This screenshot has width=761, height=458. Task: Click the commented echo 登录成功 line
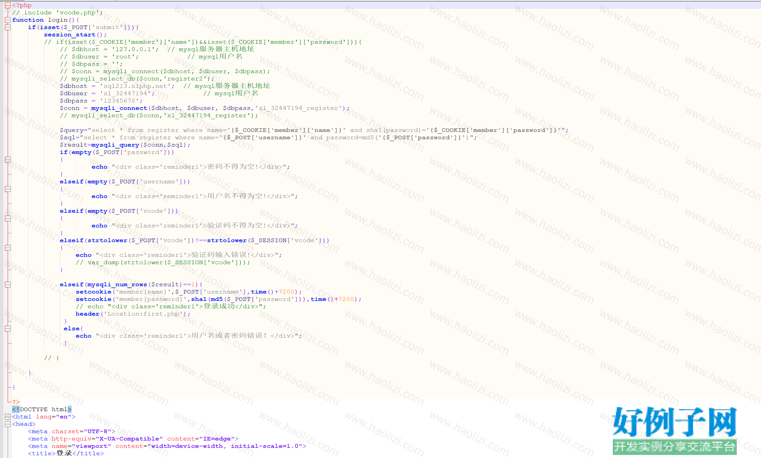[x=171, y=306]
